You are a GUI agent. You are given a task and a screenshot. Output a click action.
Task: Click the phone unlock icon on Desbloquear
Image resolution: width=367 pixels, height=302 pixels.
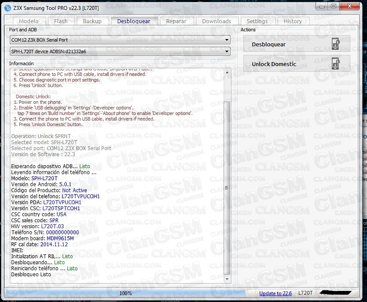pyautogui.click(x=336, y=44)
